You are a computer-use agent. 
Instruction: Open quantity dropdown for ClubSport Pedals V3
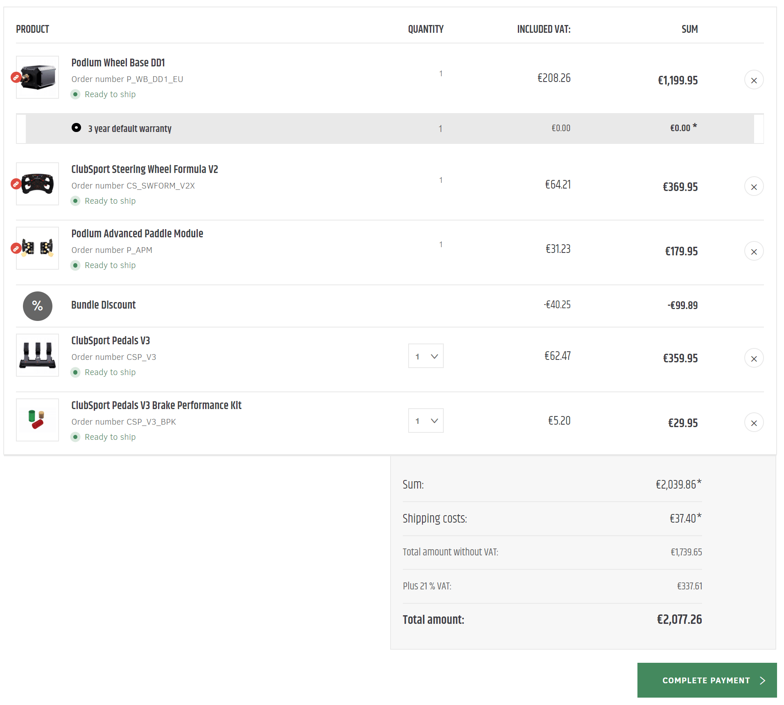tap(426, 356)
